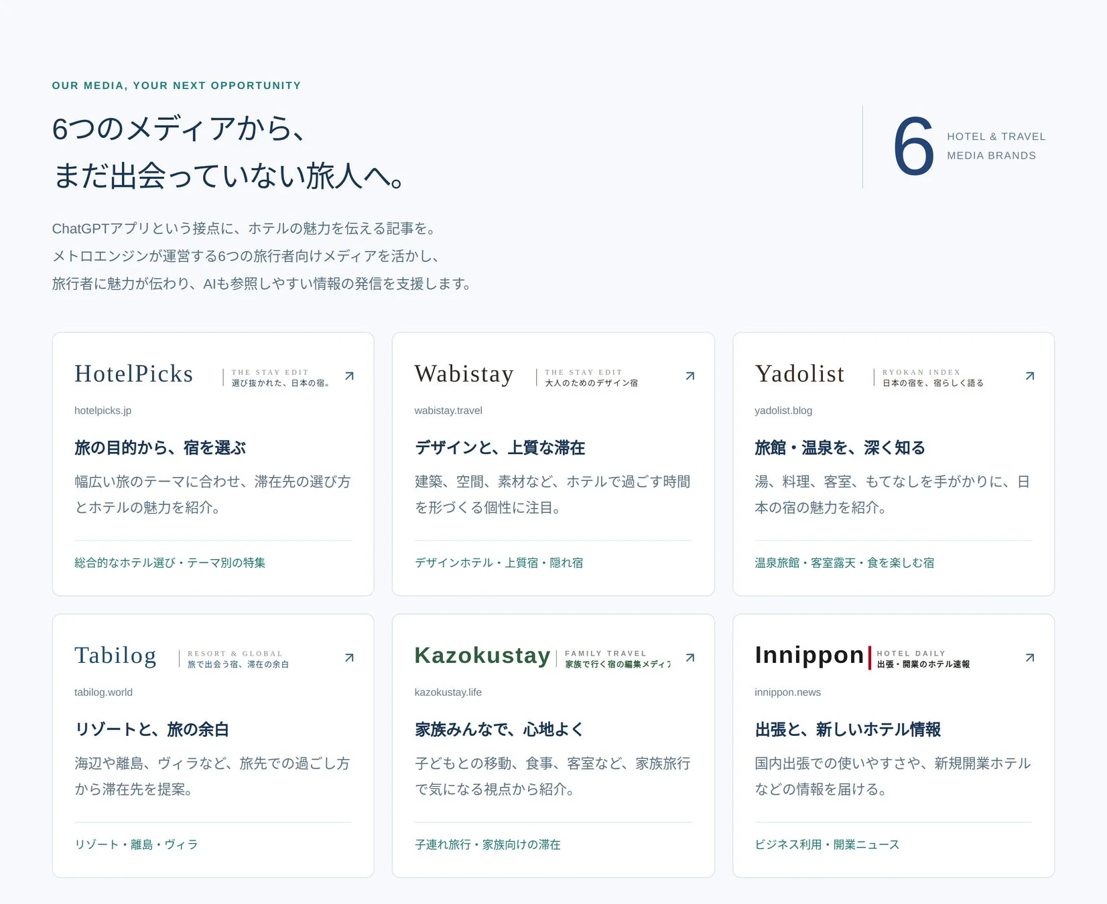
Task: Click the large number 6
Action: coord(914,147)
